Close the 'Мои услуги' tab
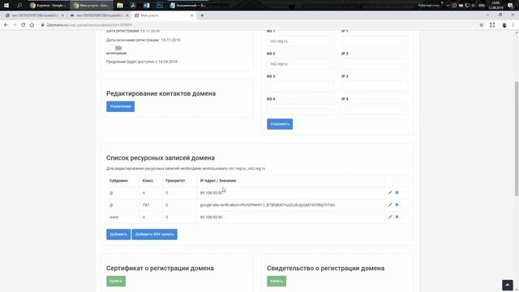Viewport: 519px width, 292px height. click(x=191, y=15)
